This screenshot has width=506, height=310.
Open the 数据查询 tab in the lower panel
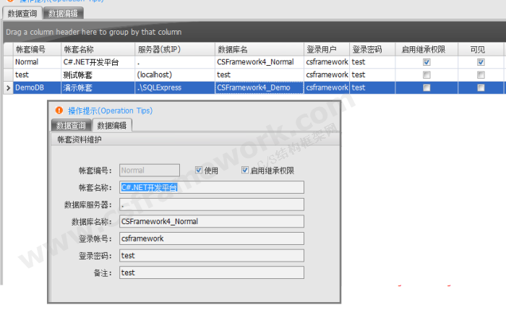click(x=71, y=126)
